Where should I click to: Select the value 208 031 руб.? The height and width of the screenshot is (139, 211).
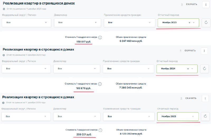click(x=84, y=135)
